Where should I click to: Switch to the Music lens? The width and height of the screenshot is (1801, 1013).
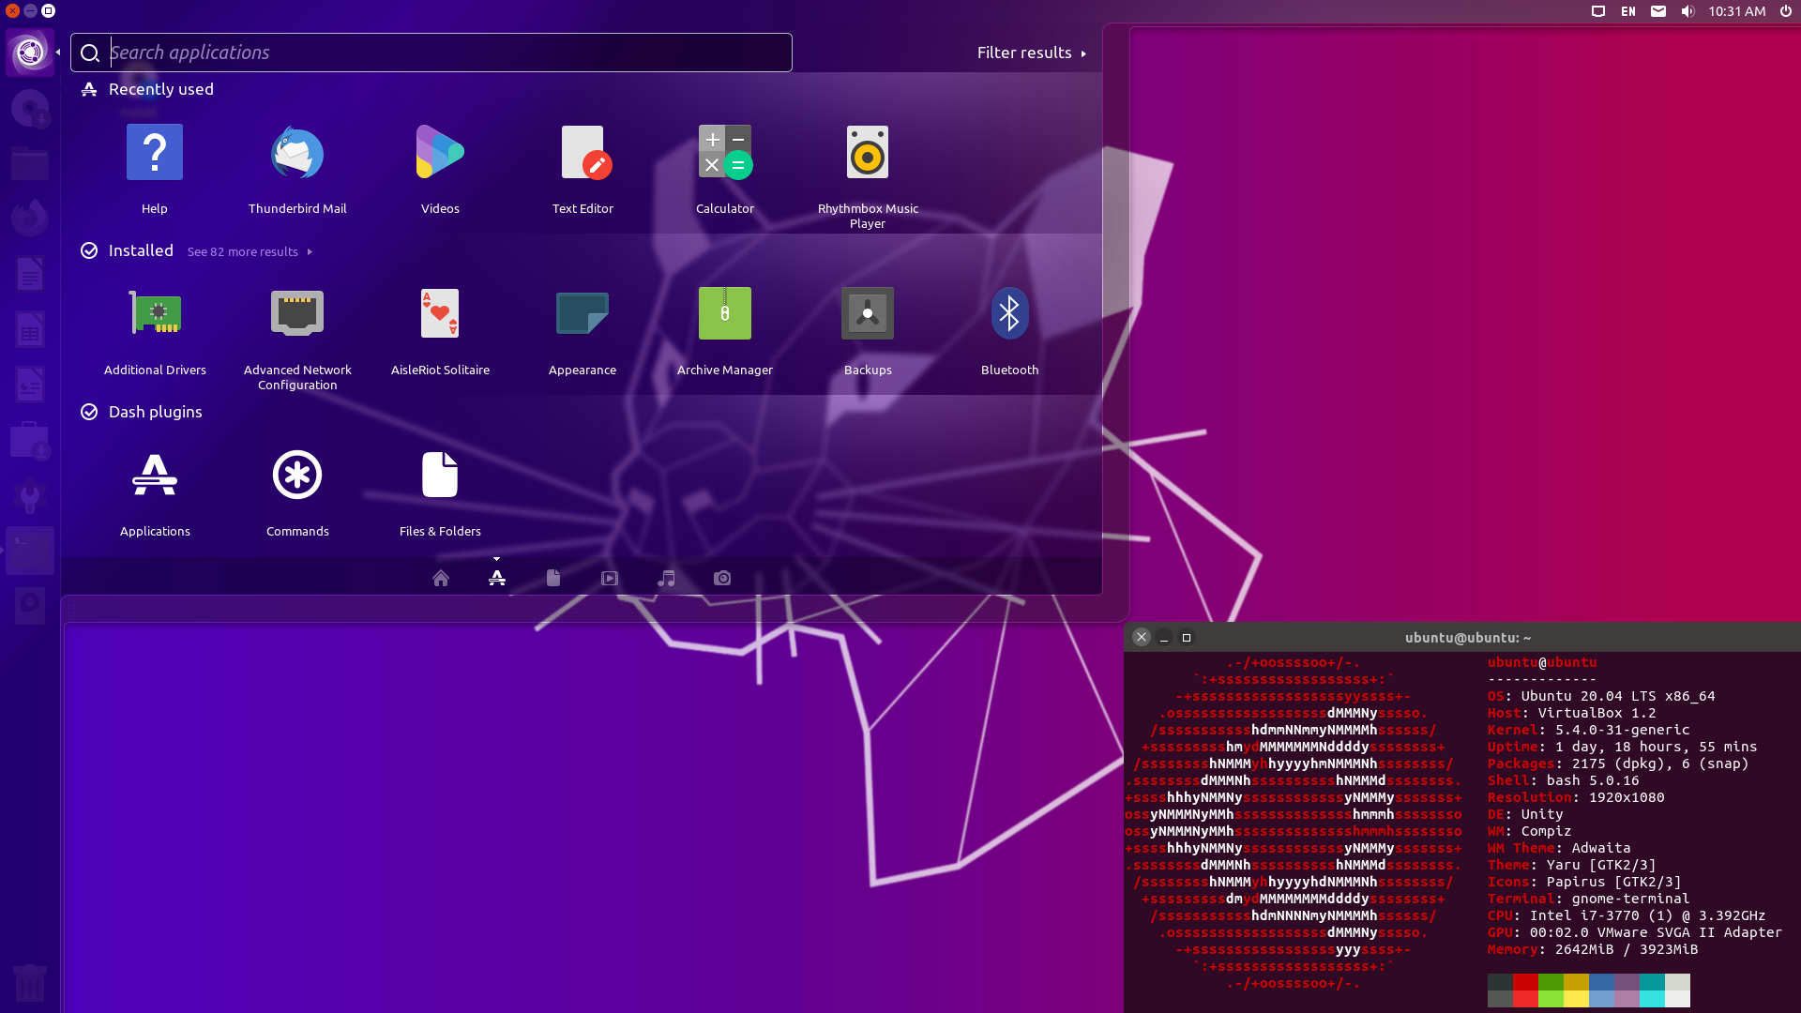(x=667, y=579)
